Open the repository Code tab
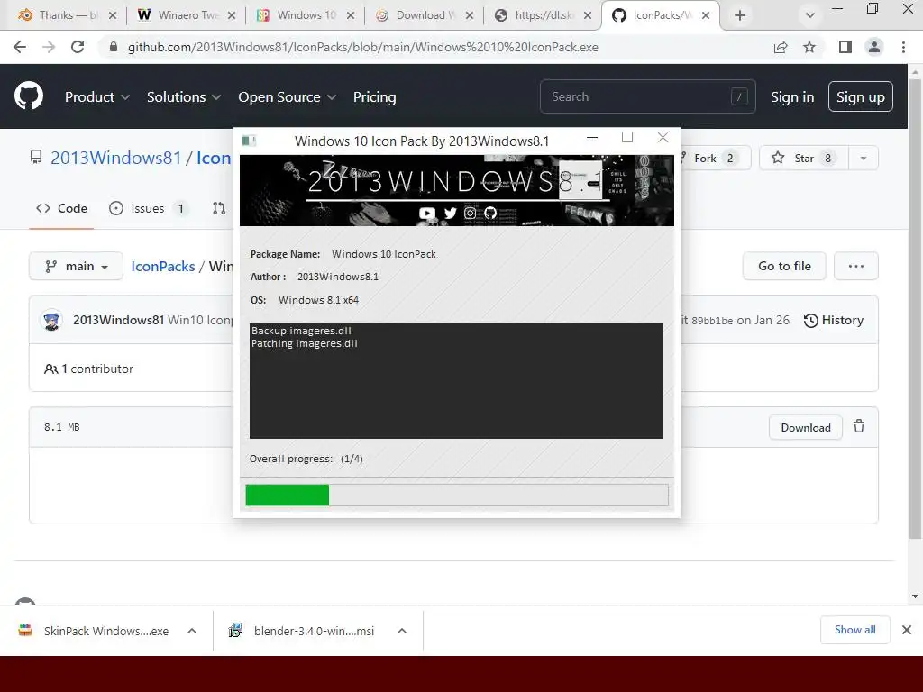 point(62,208)
